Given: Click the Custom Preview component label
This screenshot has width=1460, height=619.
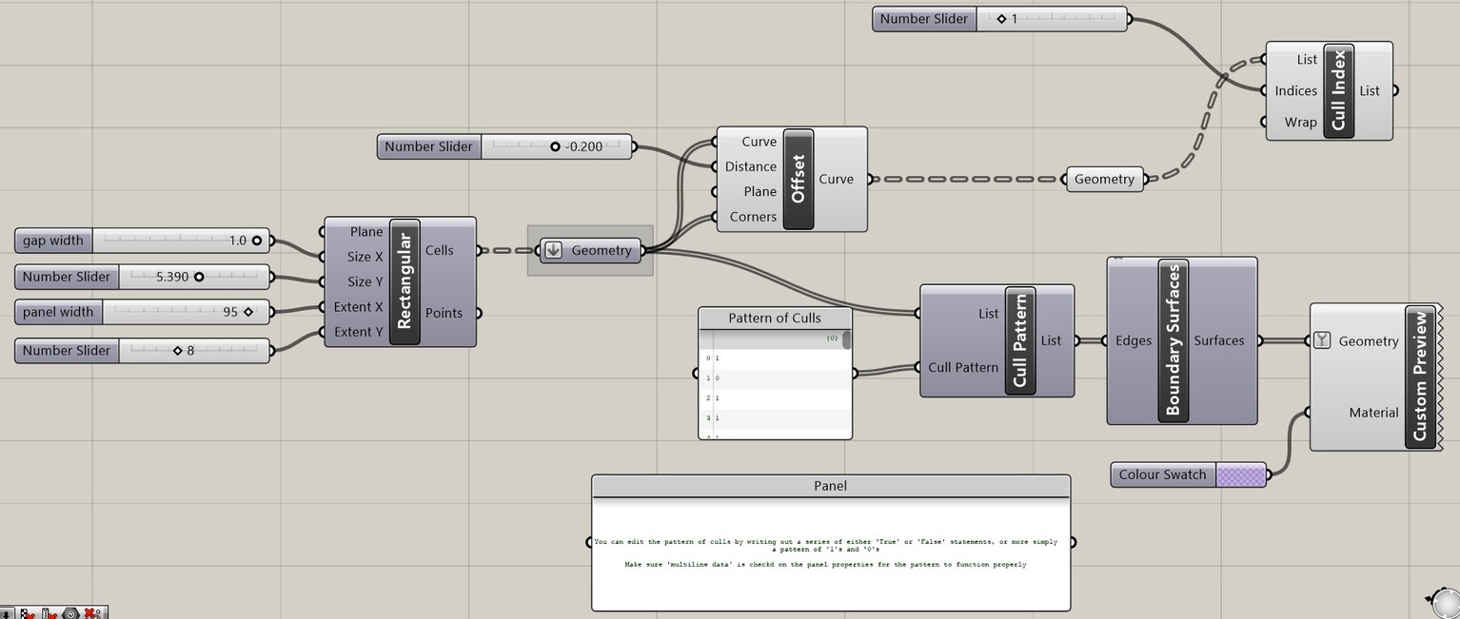Looking at the screenshot, I should [x=1420, y=377].
